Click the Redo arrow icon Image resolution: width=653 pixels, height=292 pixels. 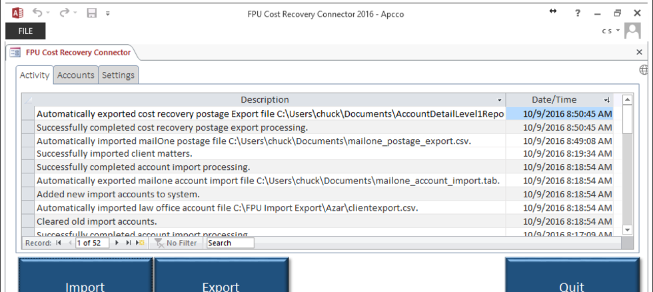[x=65, y=13]
